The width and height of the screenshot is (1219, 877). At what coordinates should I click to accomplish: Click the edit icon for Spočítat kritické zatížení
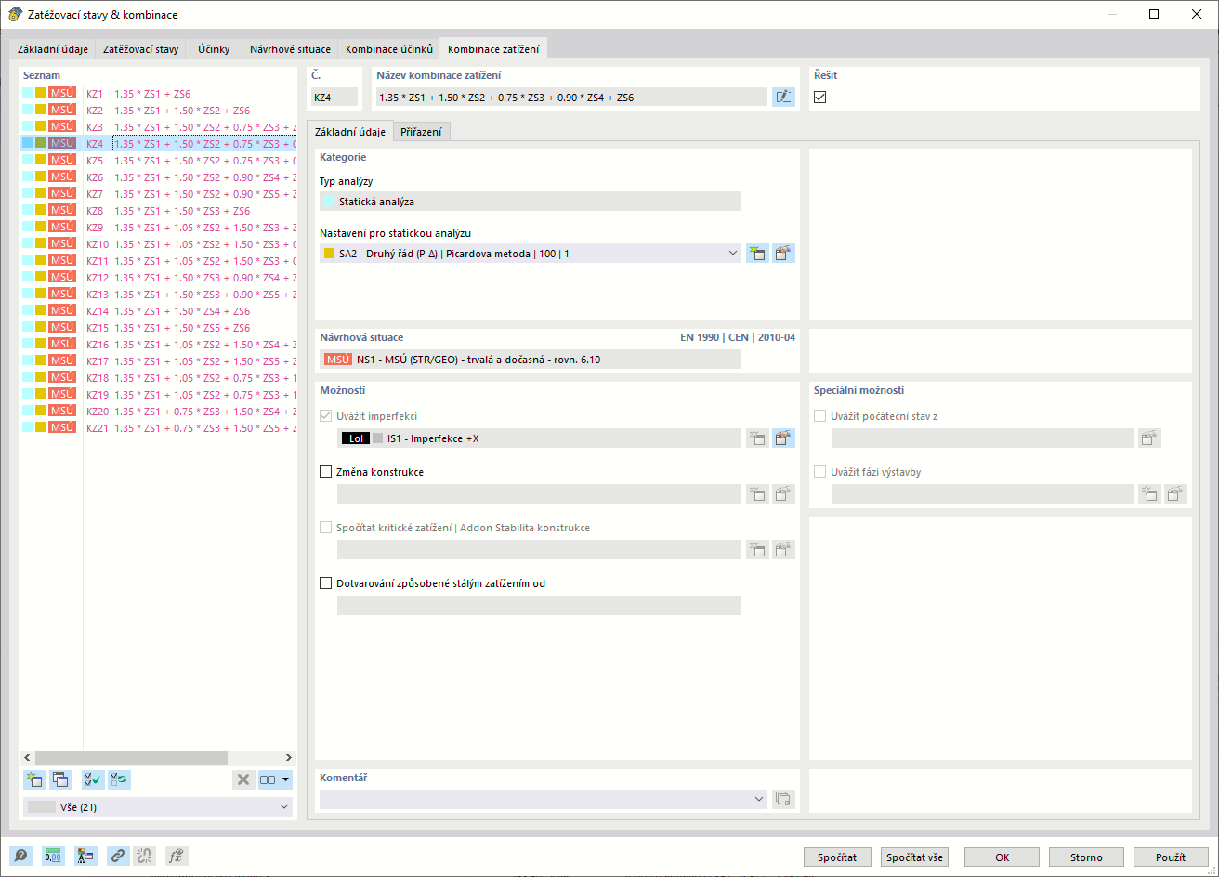784,550
